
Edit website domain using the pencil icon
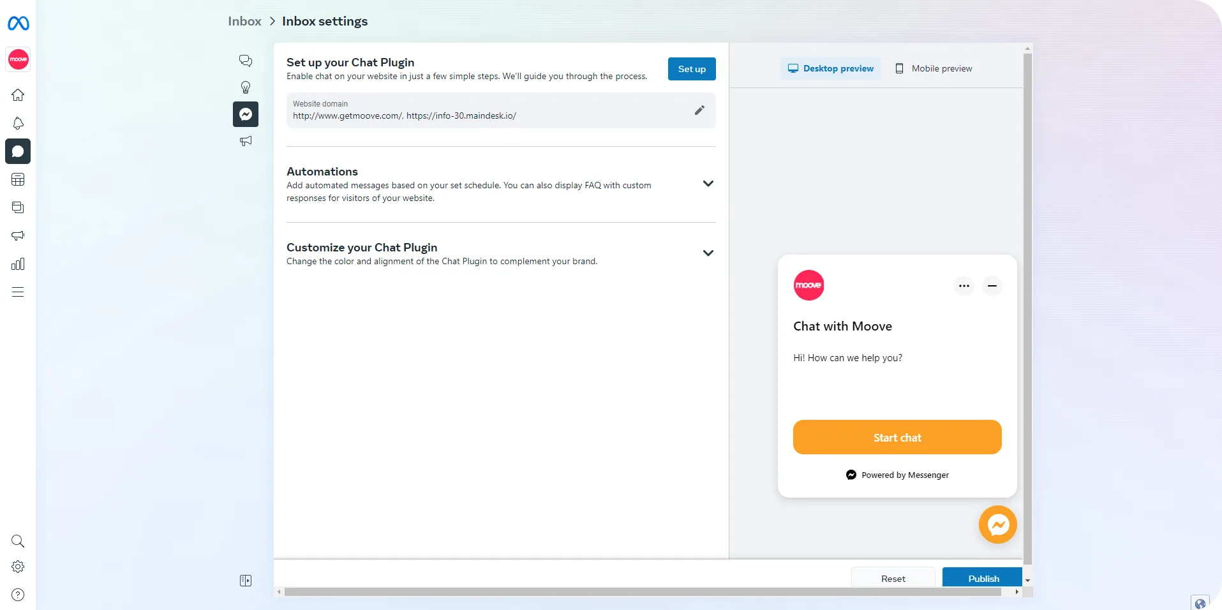coord(699,110)
